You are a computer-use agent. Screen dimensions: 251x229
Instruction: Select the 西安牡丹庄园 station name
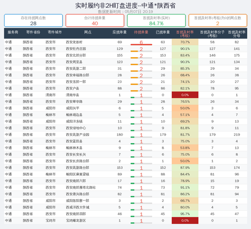click(x=76, y=49)
